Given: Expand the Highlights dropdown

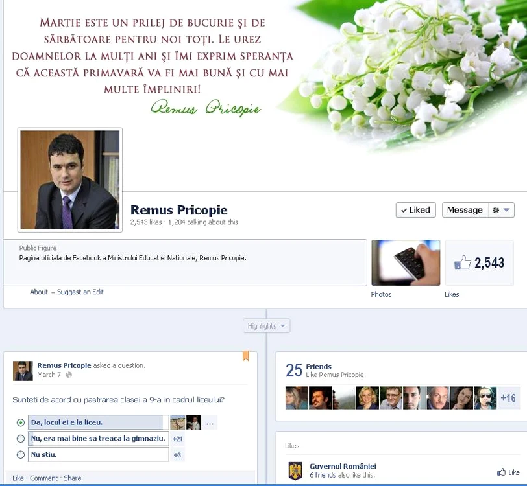Looking at the screenshot, I should [x=266, y=325].
